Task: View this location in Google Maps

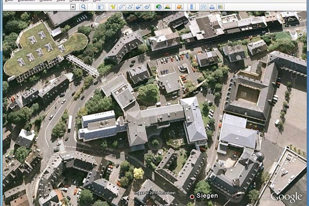Action: [x=221, y=7]
